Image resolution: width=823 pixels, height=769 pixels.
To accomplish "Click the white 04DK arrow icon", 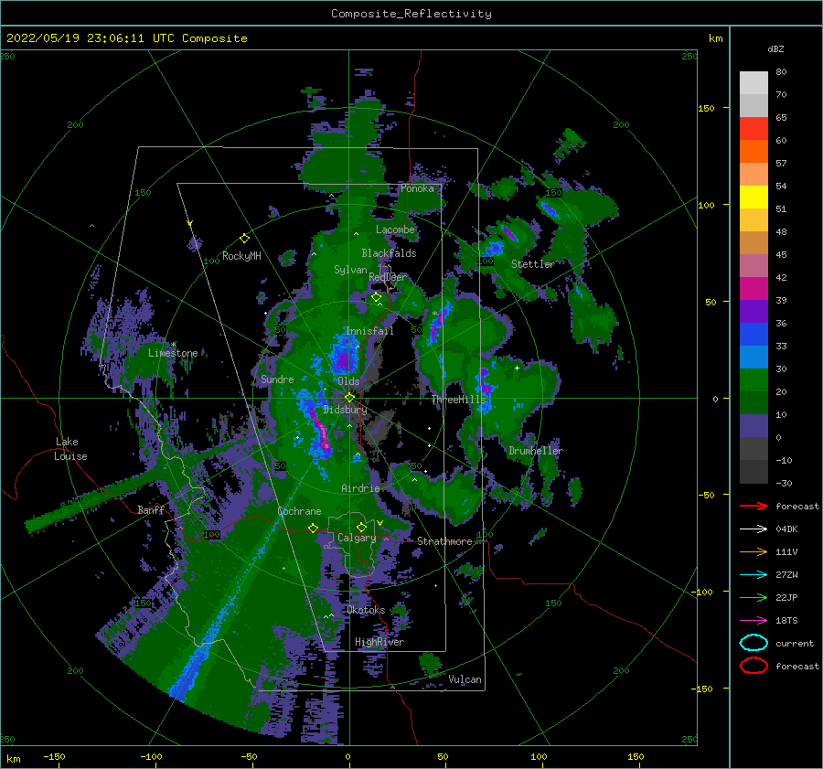I will [x=754, y=529].
